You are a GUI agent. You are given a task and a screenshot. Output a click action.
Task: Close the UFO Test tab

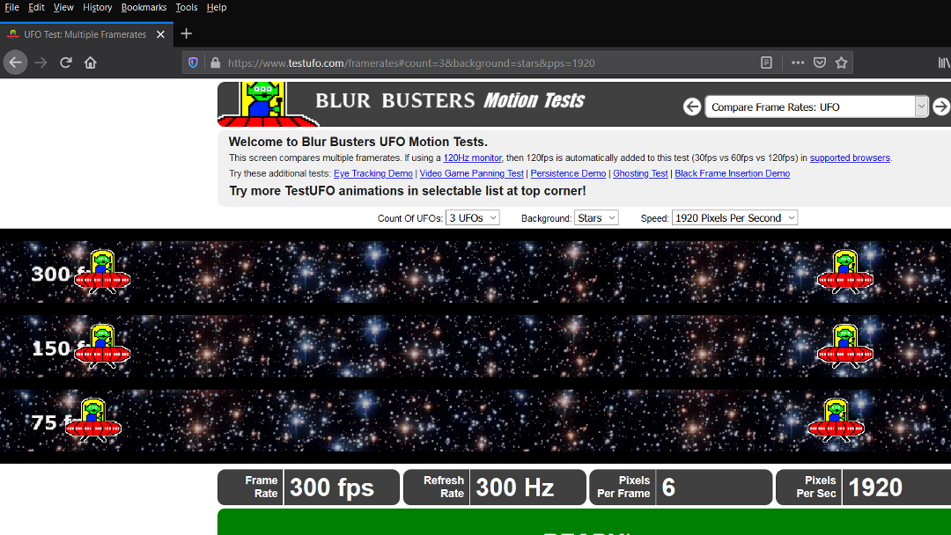[x=161, y=34]
